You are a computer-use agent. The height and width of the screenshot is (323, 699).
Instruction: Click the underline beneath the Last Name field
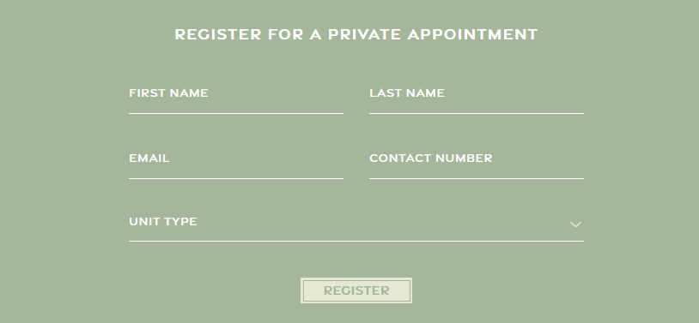[x=477, y=113]
